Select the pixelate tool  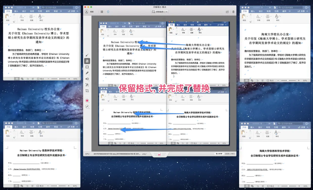(x=87, y=85)
